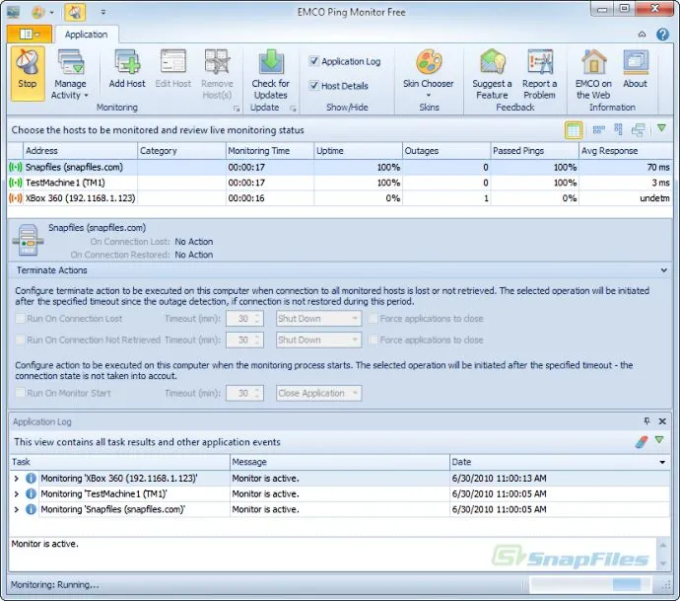The image size is (680, 601).
Task: Click Report a Problem
Action: [539, 74]
